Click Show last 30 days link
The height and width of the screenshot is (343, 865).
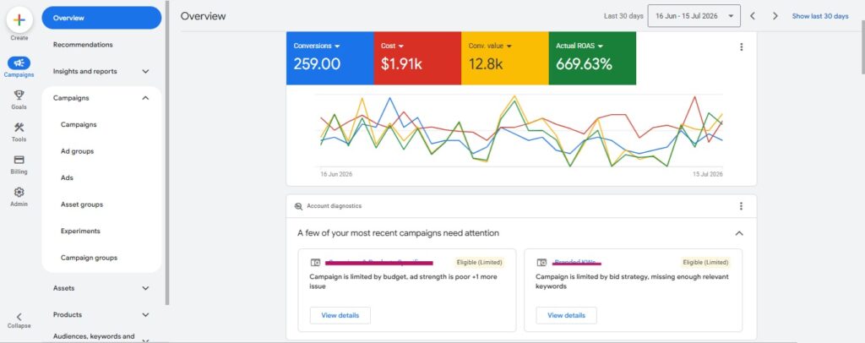(x=819, y=16)
